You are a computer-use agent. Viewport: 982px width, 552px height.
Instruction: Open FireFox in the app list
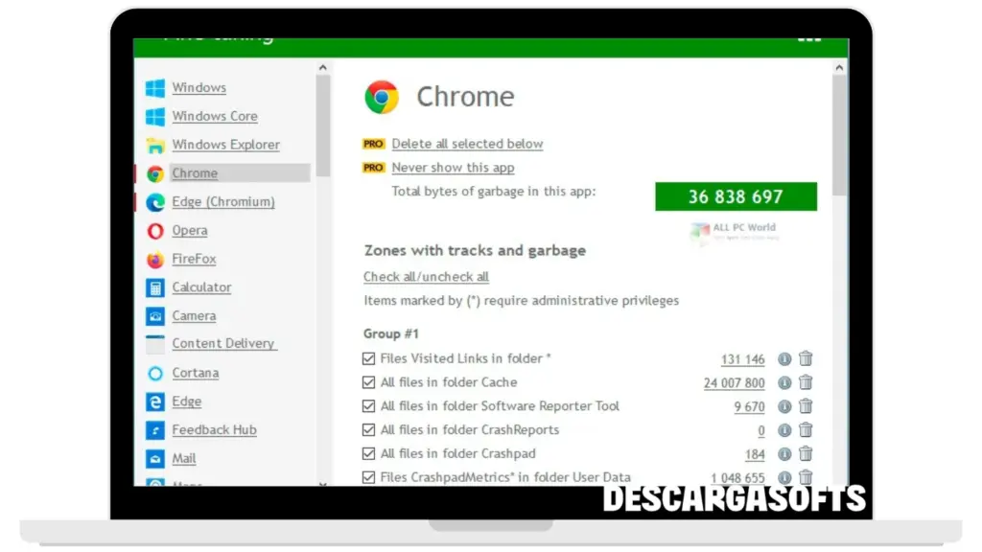[194, 259]
